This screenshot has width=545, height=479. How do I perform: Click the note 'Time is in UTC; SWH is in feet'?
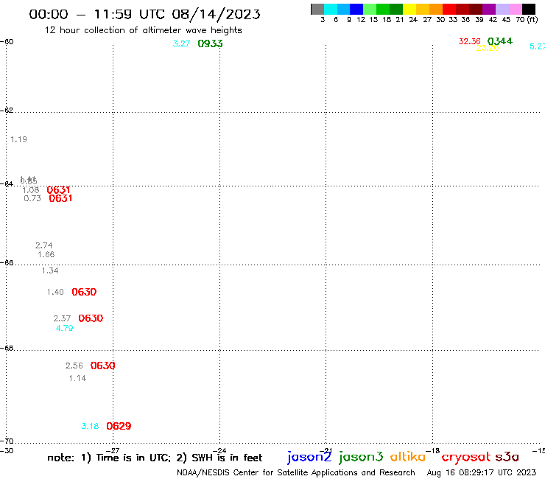click(155, 458)
